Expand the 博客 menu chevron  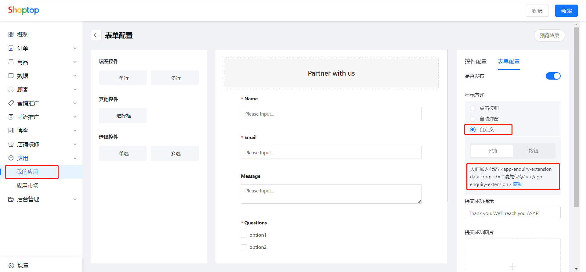[x=75, y=131]
